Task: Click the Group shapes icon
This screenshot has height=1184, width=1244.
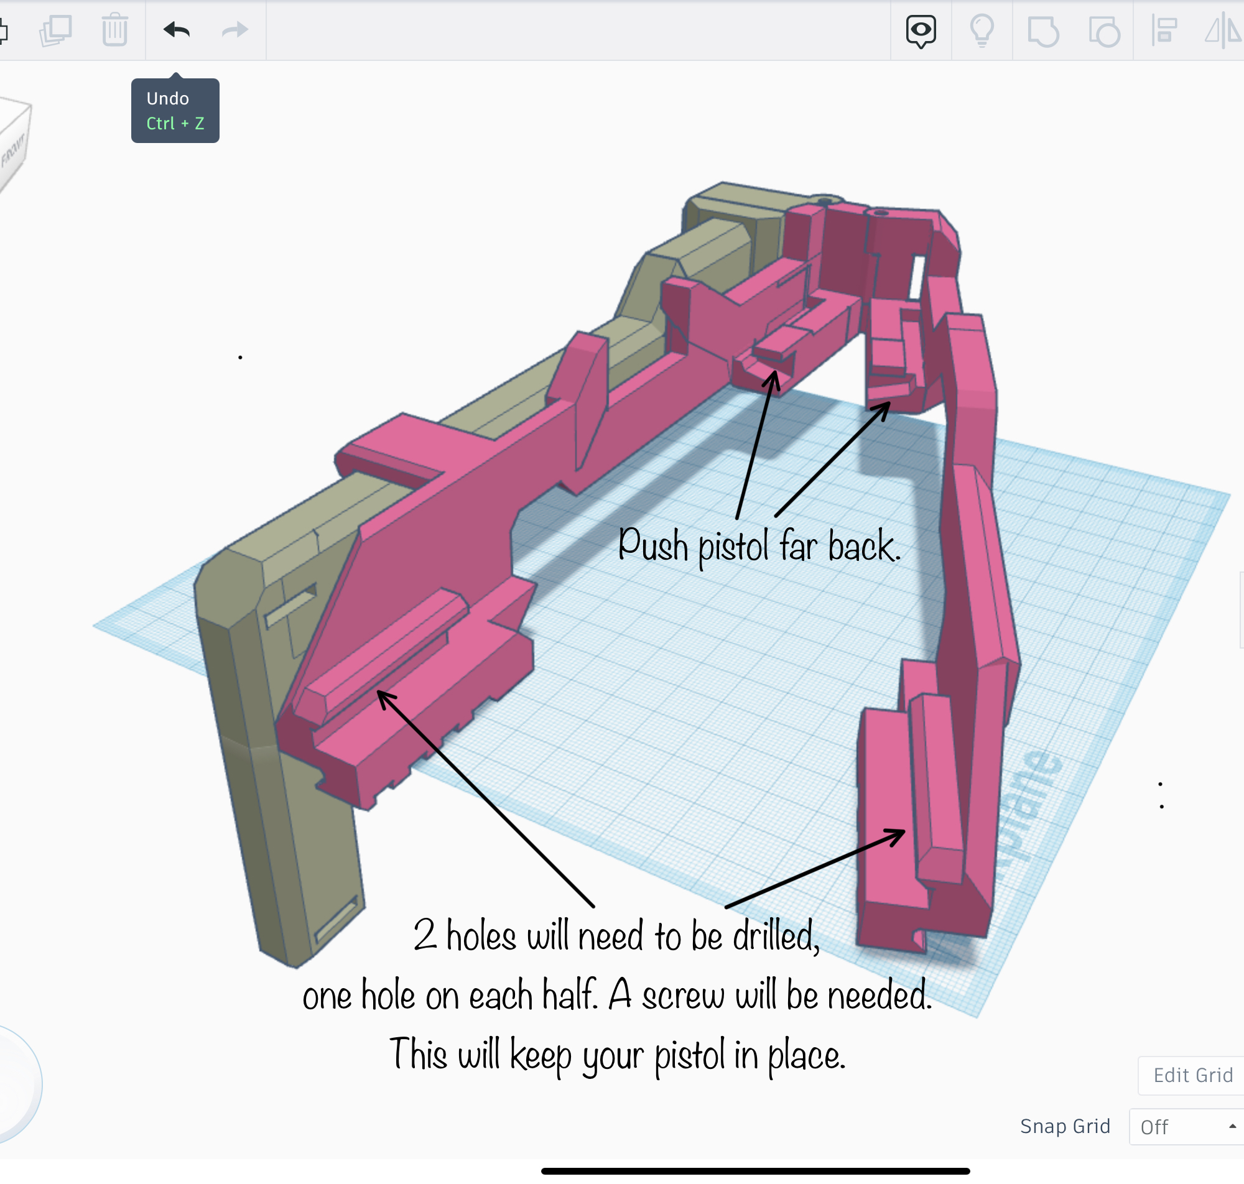Action: click(1042, 31)
